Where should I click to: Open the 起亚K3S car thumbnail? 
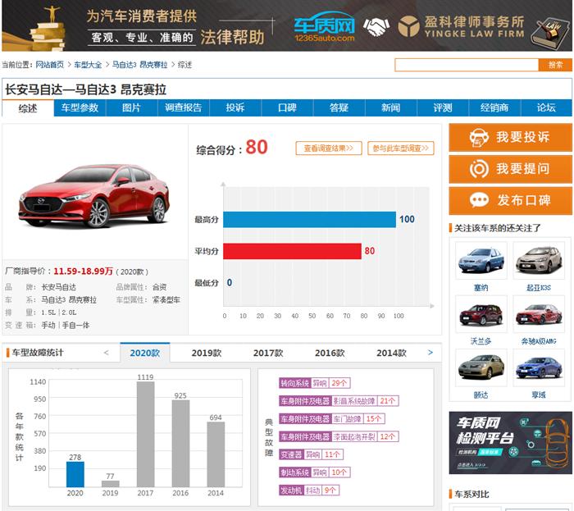539,260
